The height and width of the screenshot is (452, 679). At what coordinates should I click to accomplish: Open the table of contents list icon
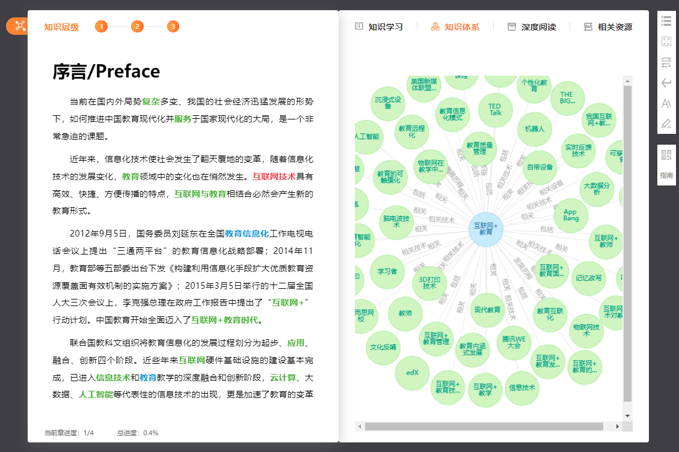tap(666, 21)
